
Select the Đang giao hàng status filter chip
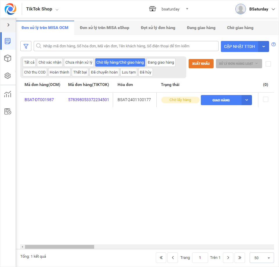pos(161,62)
